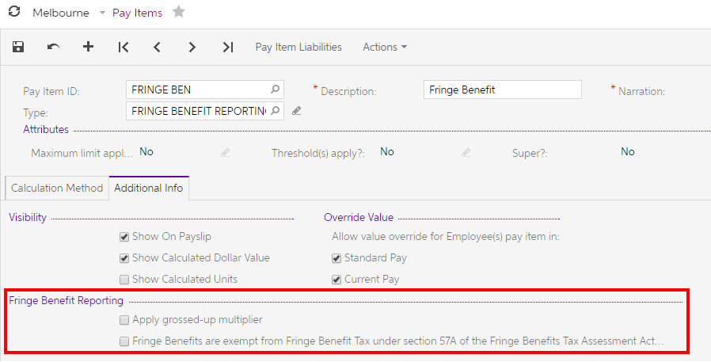711x362 pixels.
Task: Click the pencil edit icon next to Type
Action: [x=296, y=111]
